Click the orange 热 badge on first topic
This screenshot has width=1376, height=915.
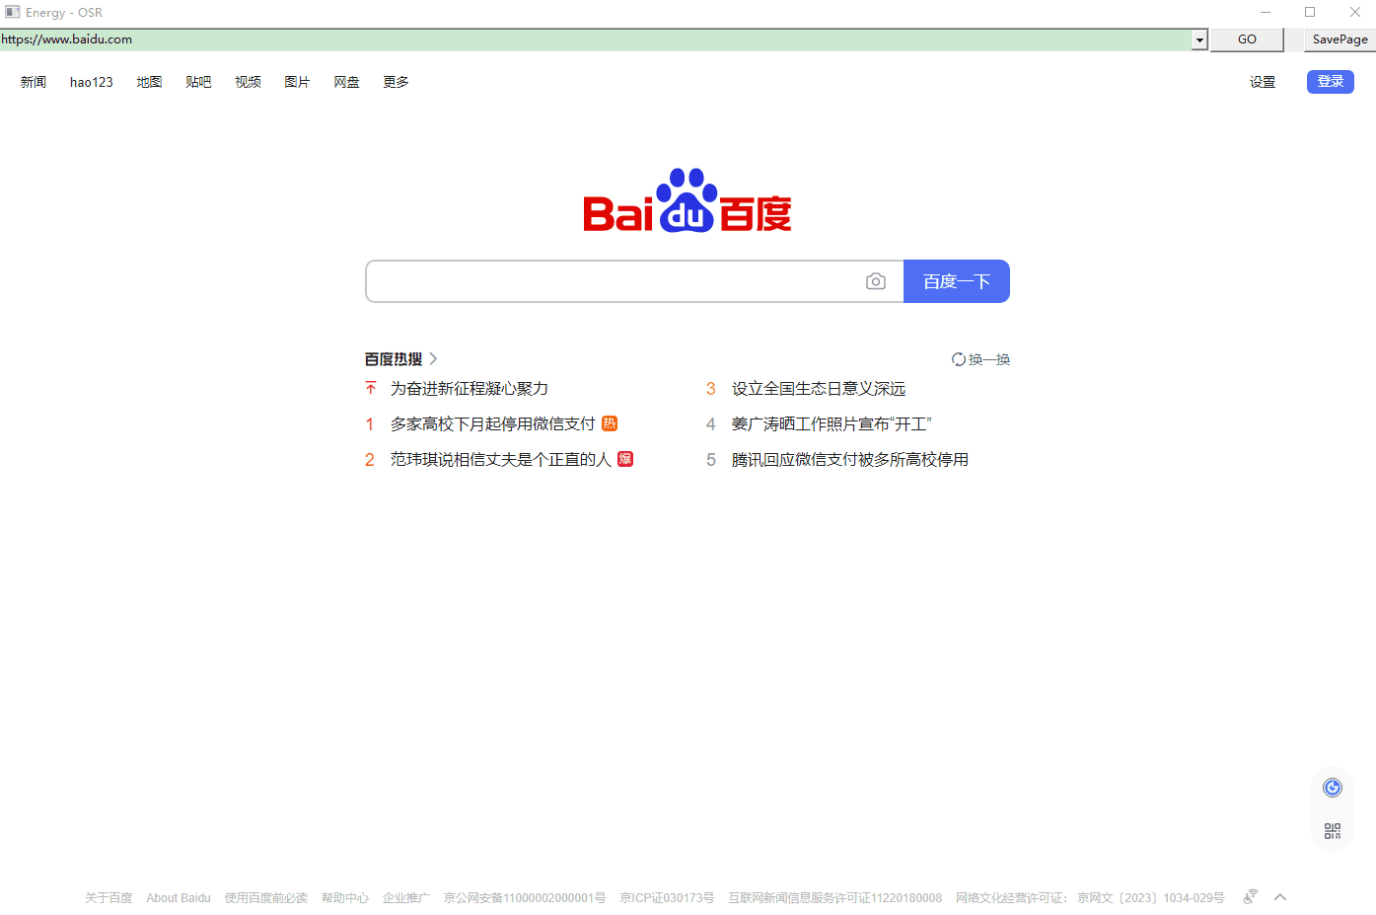point(610,423)
